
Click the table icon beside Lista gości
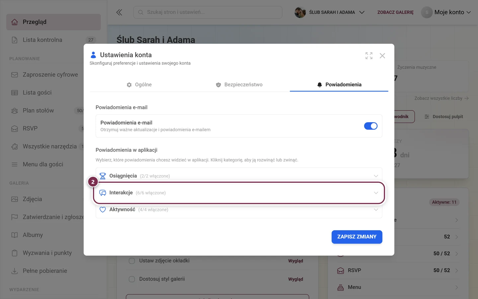point(15,93)
